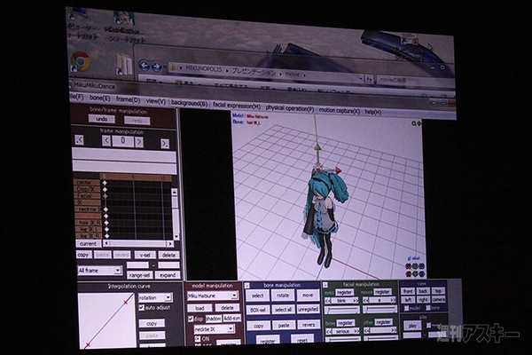Click the model load button

199,308
